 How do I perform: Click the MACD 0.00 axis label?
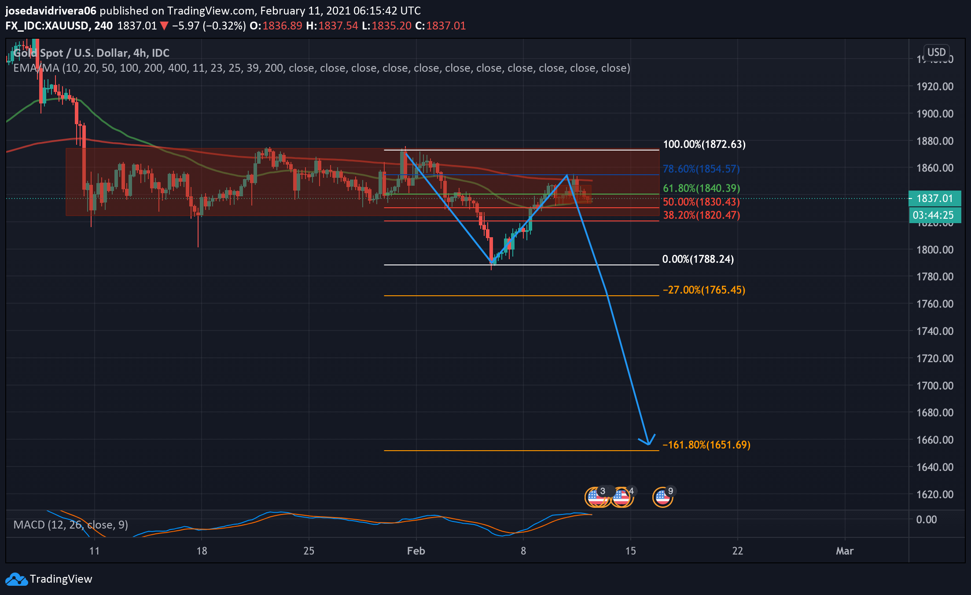[x=927, y=520]
